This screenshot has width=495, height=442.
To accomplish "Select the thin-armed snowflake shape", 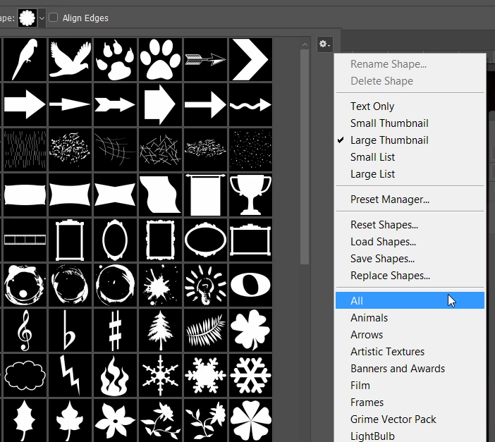I will (160, 376).
